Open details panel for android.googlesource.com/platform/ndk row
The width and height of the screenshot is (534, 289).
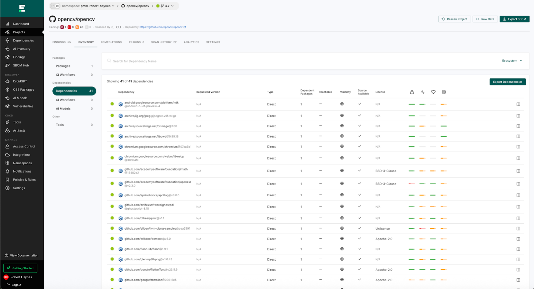[518, 104]
